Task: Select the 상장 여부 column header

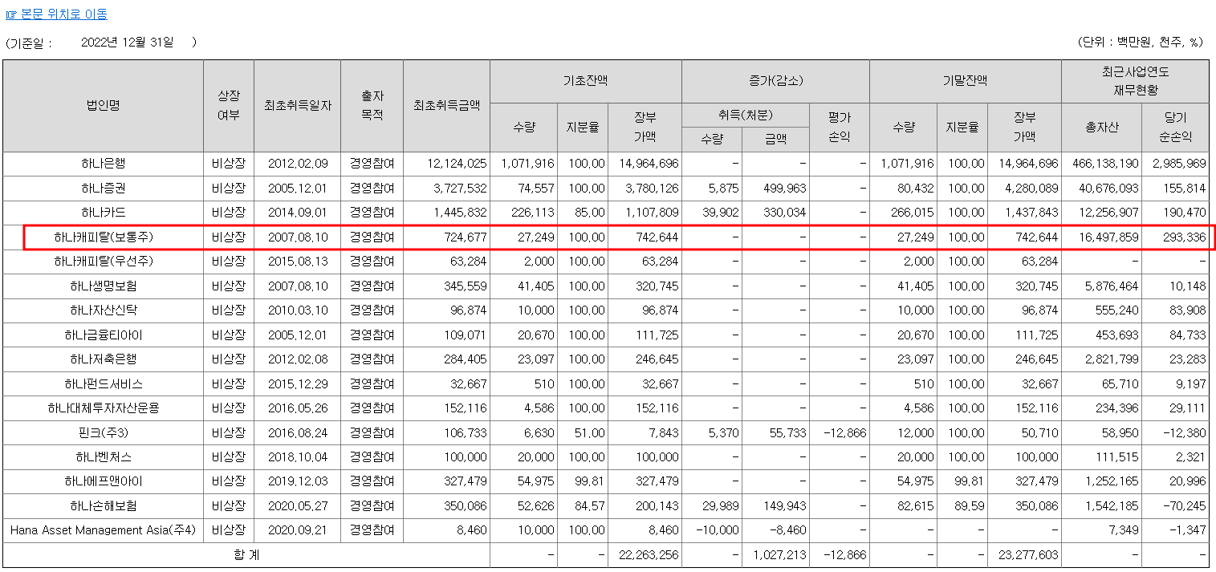Action: (x=229, y=106)
